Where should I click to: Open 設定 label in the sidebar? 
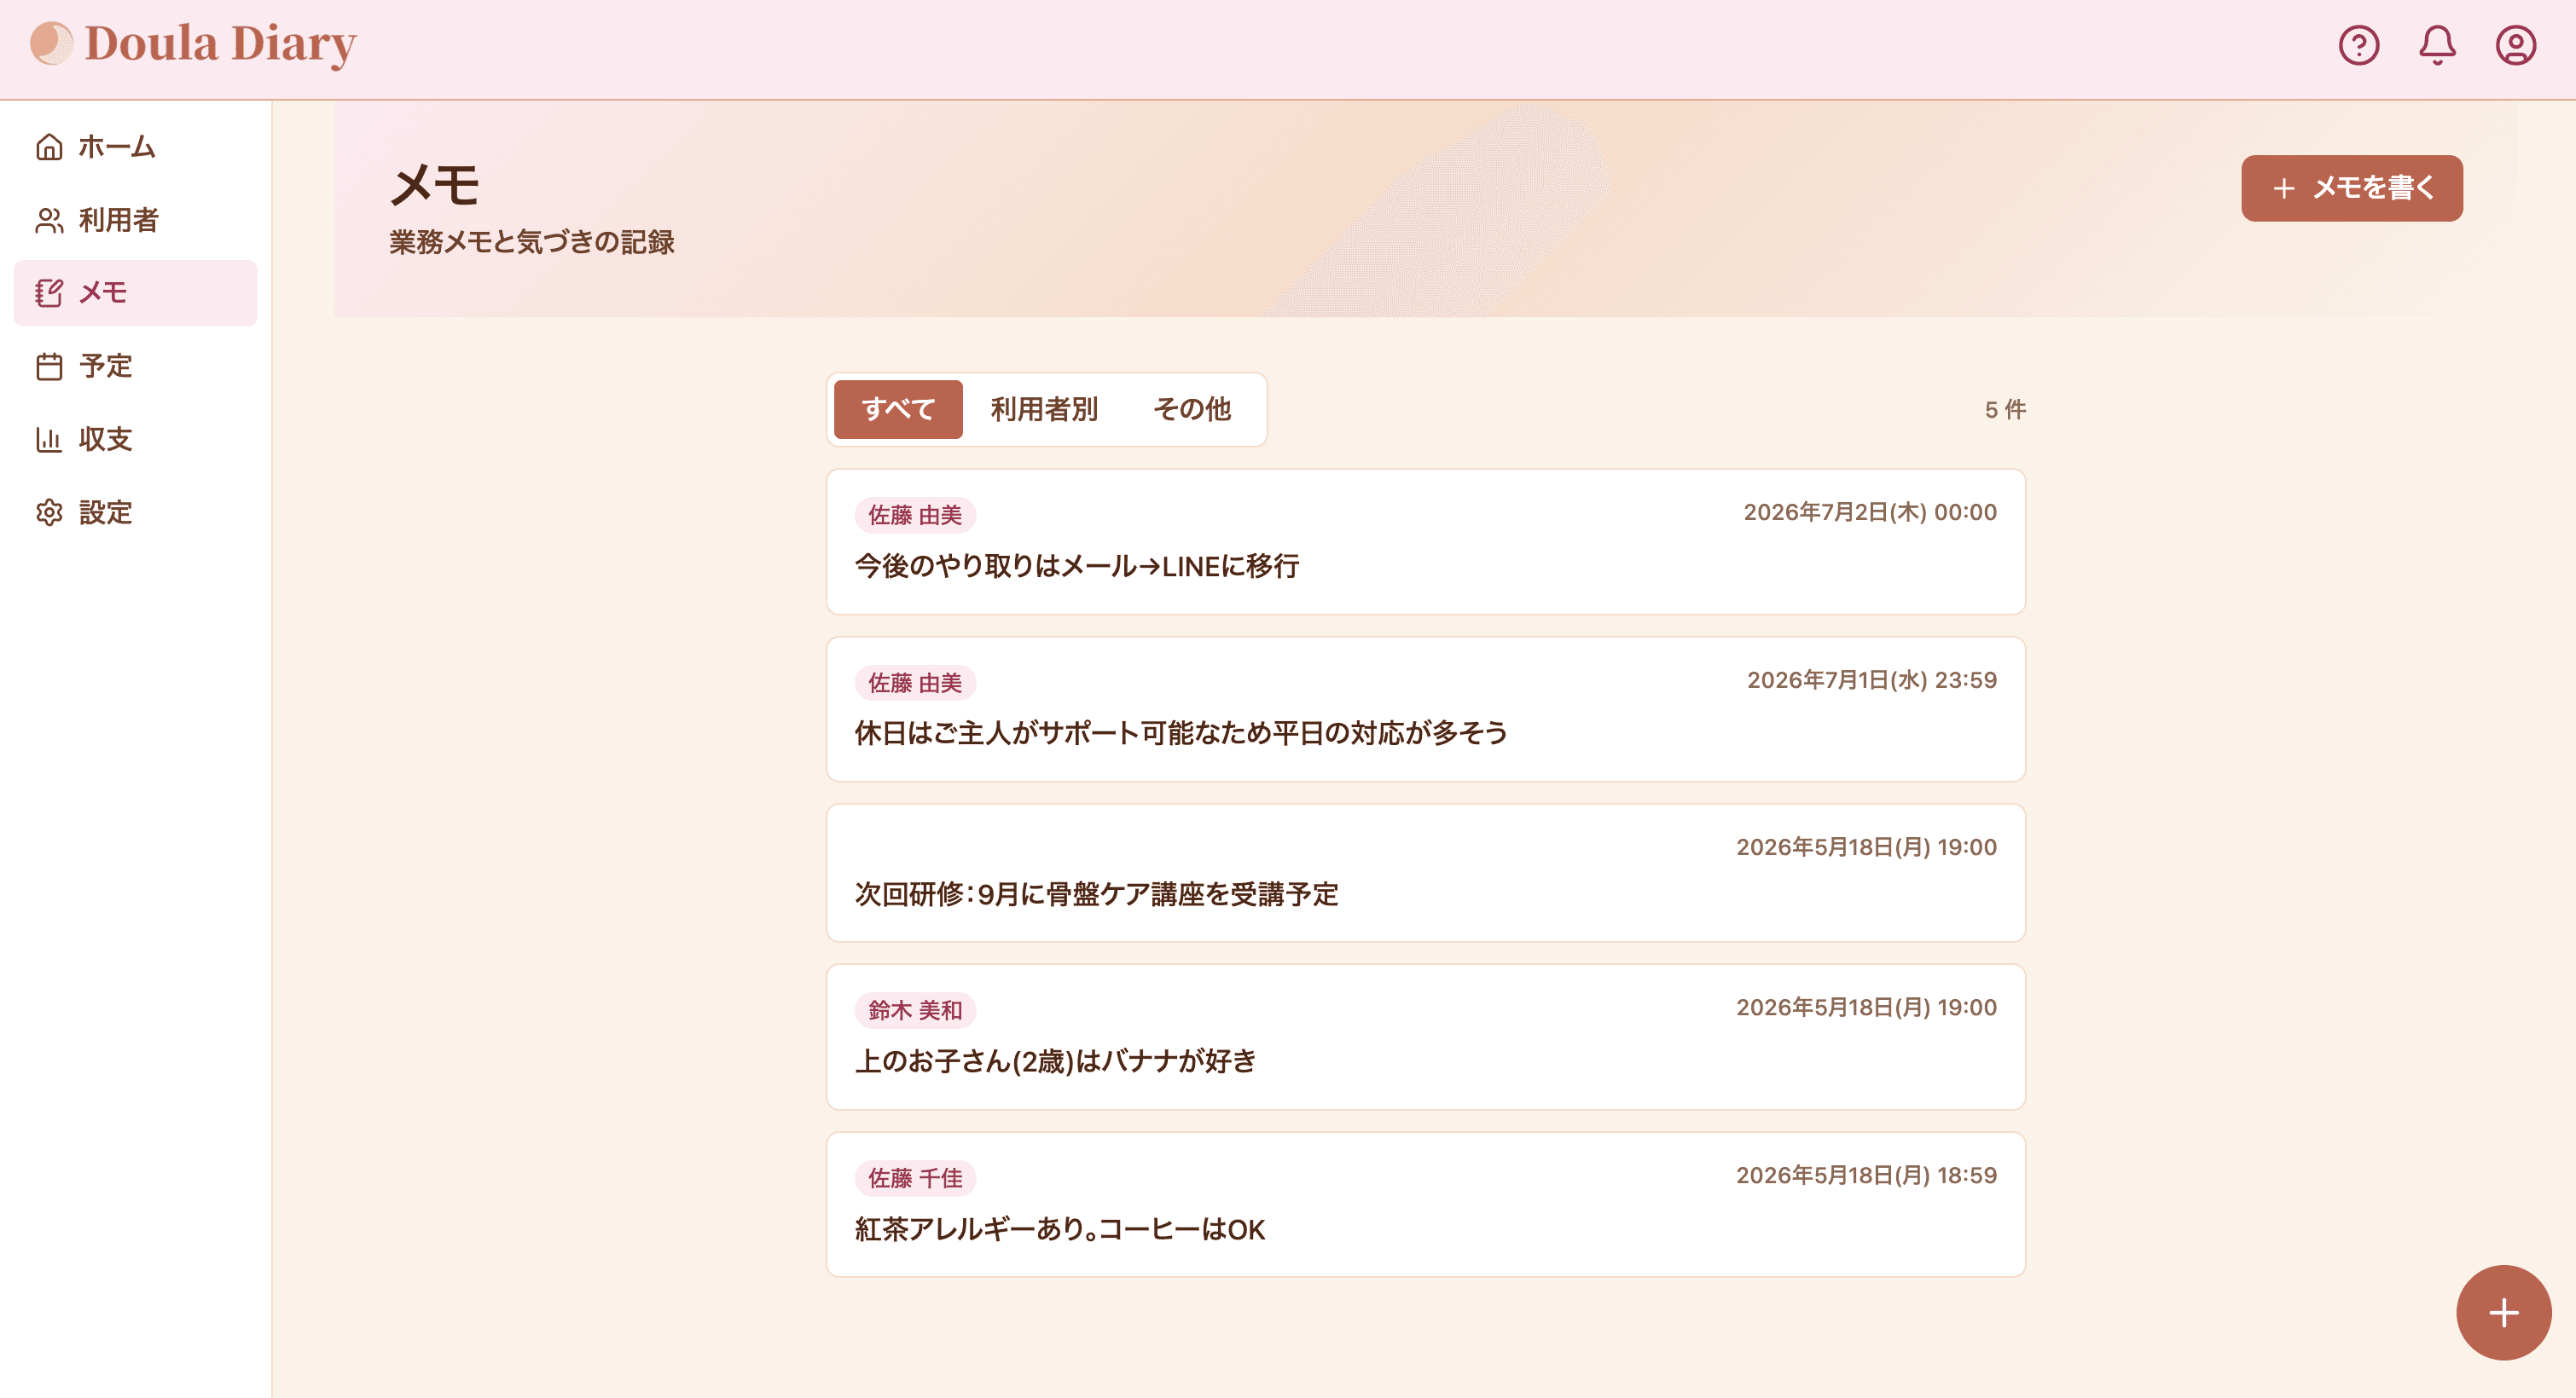coord(105,512)
